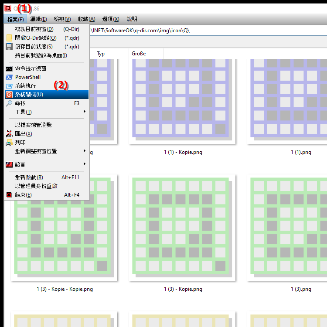Open the 編輯(E) menu
327x327 pixels.
point(38,19)
